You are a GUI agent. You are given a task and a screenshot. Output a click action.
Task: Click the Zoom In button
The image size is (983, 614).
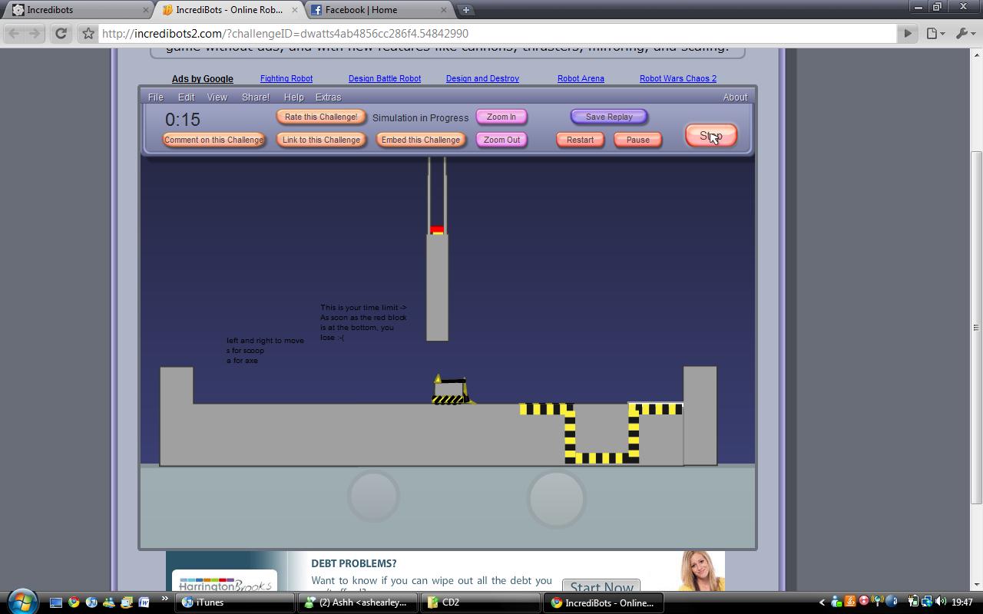(x=501, y=117)
